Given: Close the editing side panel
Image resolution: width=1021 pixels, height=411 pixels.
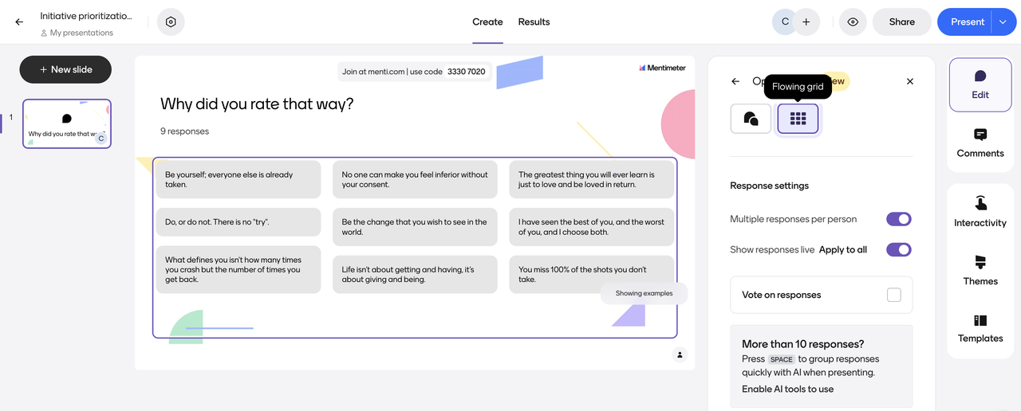Looking at the screenshot, I should 910,81.
